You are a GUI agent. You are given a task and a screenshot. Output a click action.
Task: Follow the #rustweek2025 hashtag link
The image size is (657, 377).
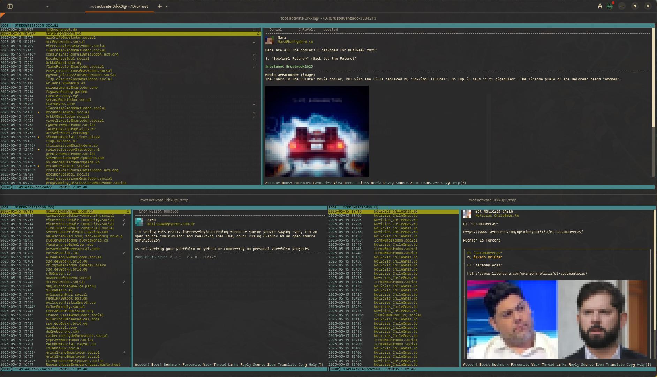(299, 67)
